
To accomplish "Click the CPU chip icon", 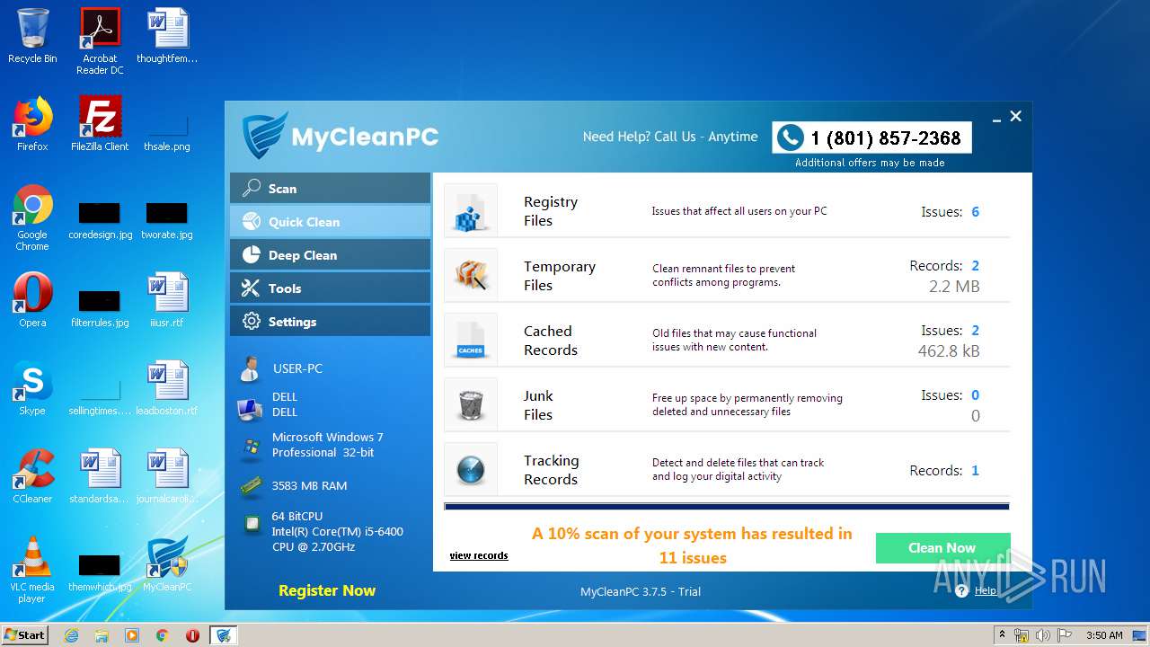I will click(252, 524).
